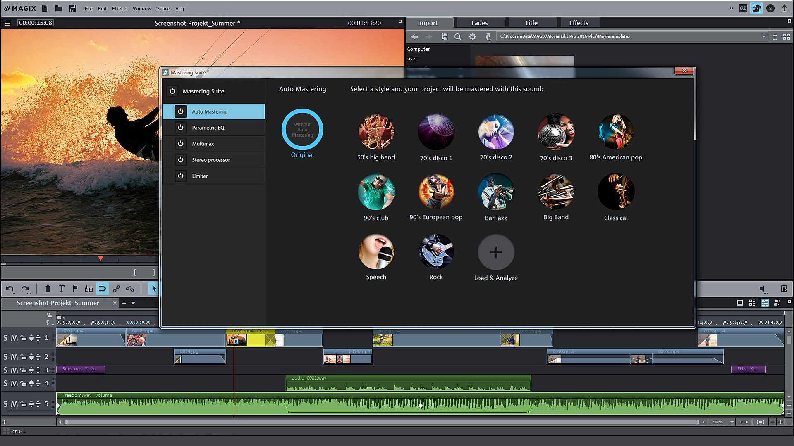Screen dimensions: 794x446
Task: Toggle the Limiter power button
Action: tap(180, 176)
